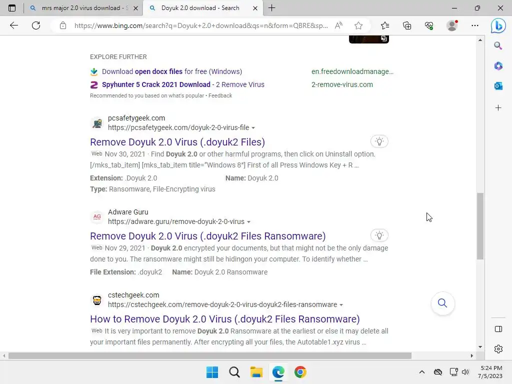Screen dimensions: 512x384
Task: Click the vertical scrollbar thumb
Action: pyautogui.click(x=480, y=226)
